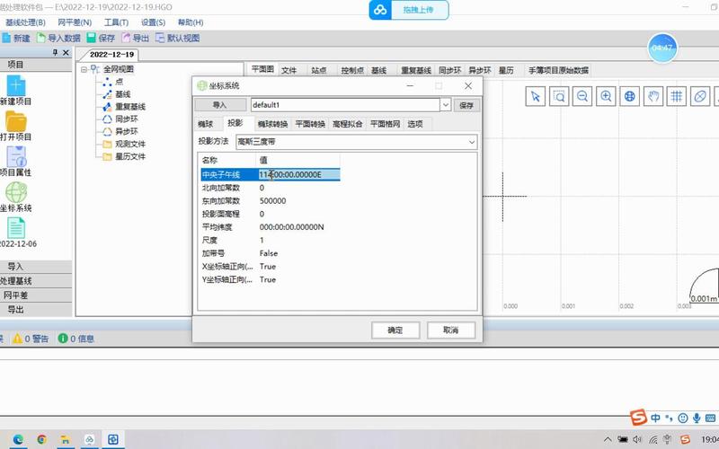Click 默认视图 in the top toolbar
This screenshot has width=719, height=449.
(177, 38)
